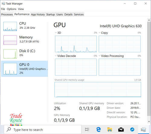Open the Copy engine graph dropdown
Image resolution: width=151 pixels, height=134 pixels.
pyautogui.click(x=99, y=33)
